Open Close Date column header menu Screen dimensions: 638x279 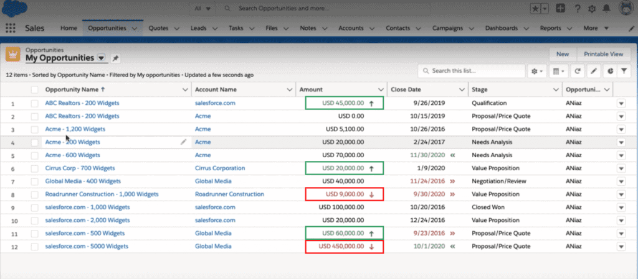tap(462, 89)
